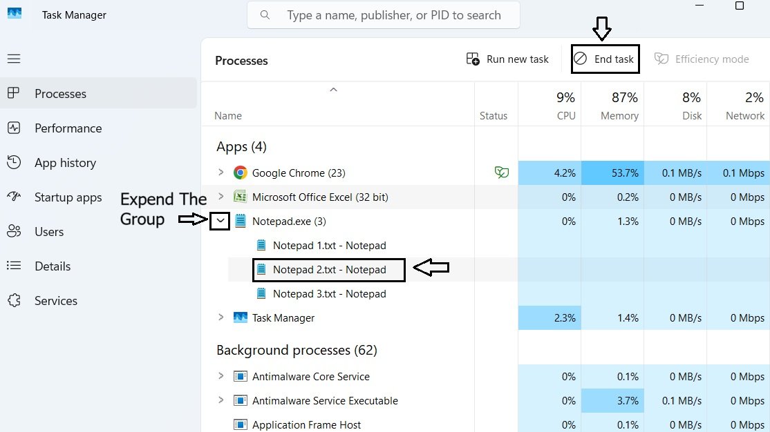Click the Antimalware Core Service icon

(240, 376)
